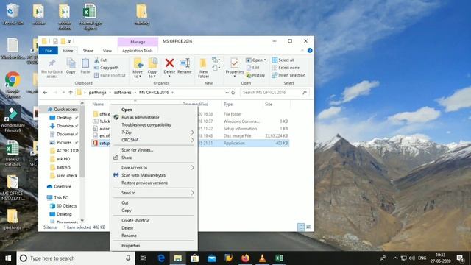Screen dimensions: 471x265
Task: Click the Windows Start button
Action: point(8,258)
